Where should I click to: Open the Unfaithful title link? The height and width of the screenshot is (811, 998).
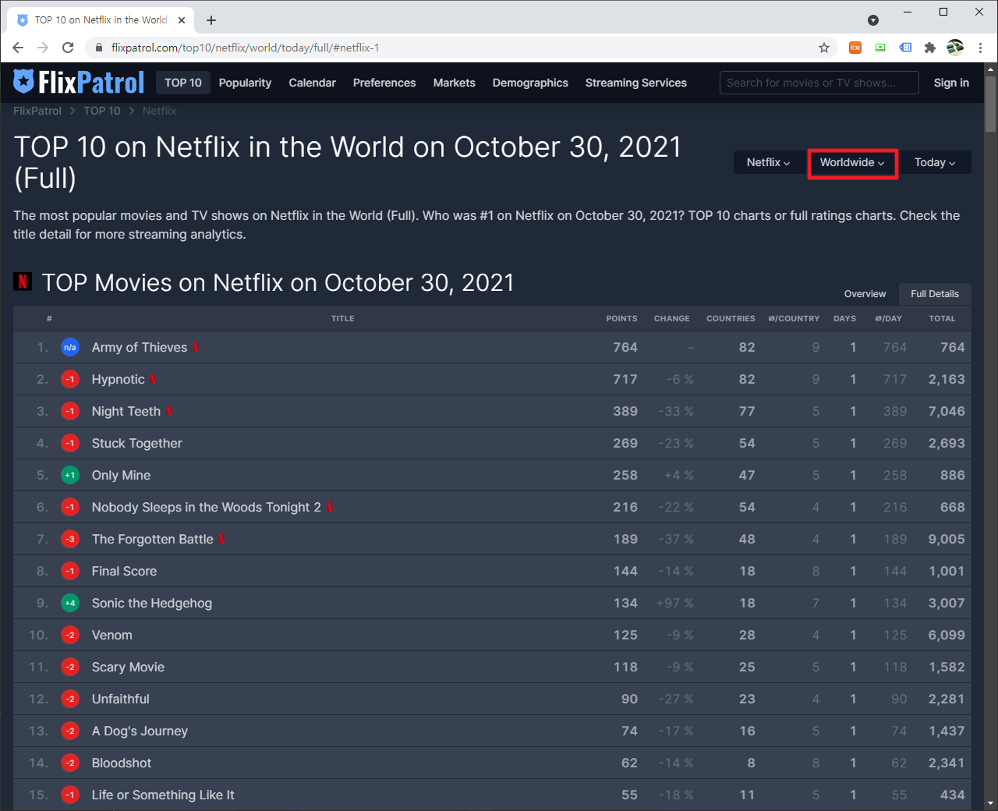(x=121, y=699)
